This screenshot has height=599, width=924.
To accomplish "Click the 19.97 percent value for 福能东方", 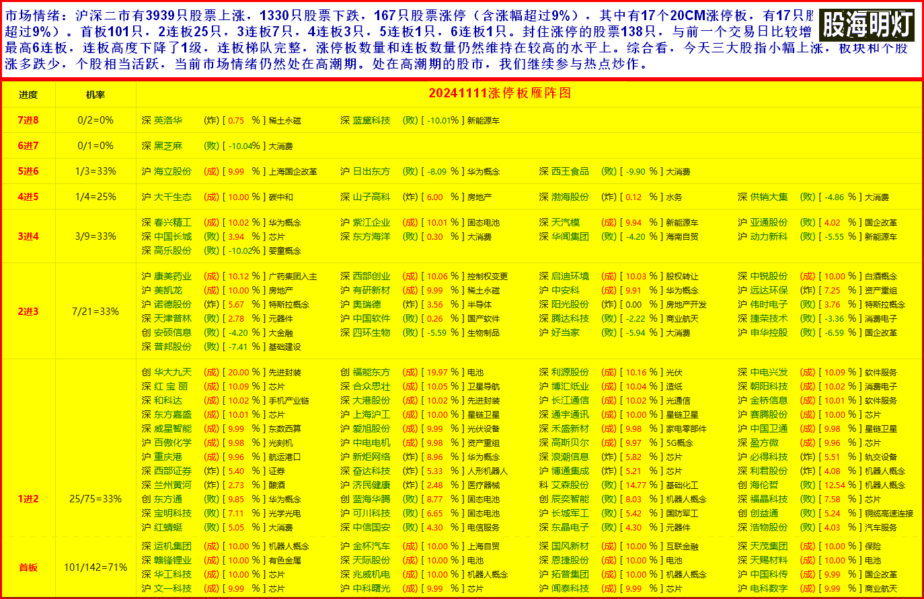I will tap(437, 373).
